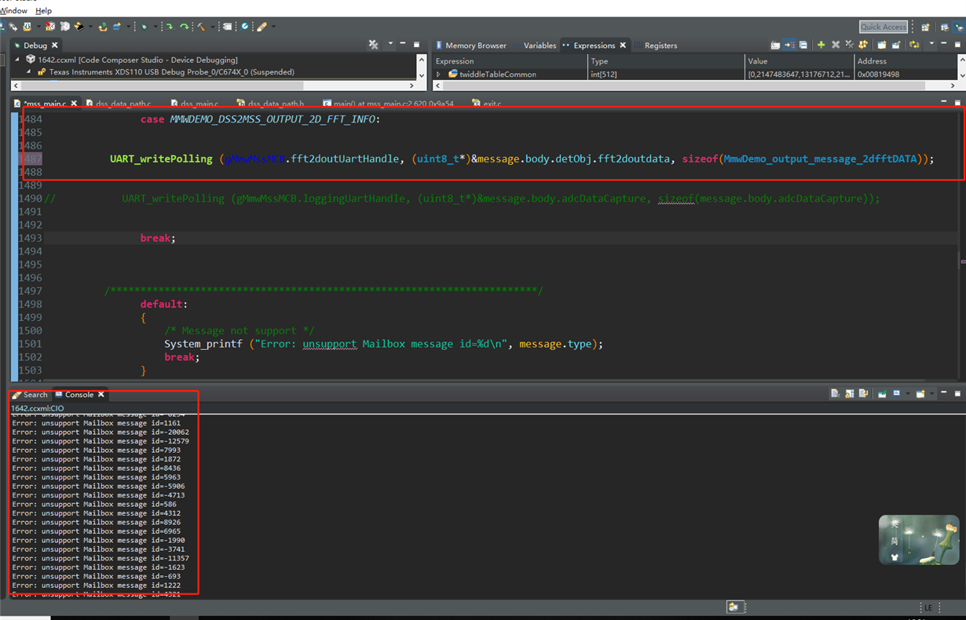
Task: Open the Debug view menu dropdown
Action: tap(390, 45)
